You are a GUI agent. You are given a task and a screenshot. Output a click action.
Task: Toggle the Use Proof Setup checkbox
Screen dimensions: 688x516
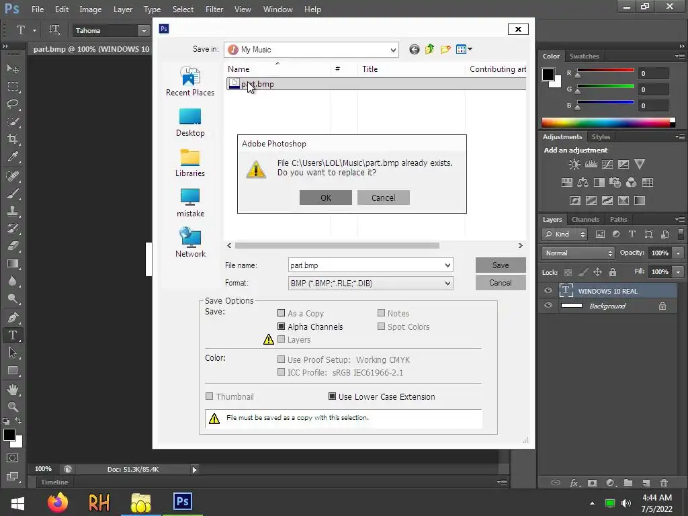(282, 359)
